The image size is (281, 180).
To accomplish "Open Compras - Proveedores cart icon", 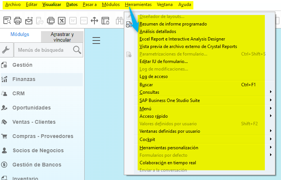I will 4,136.
